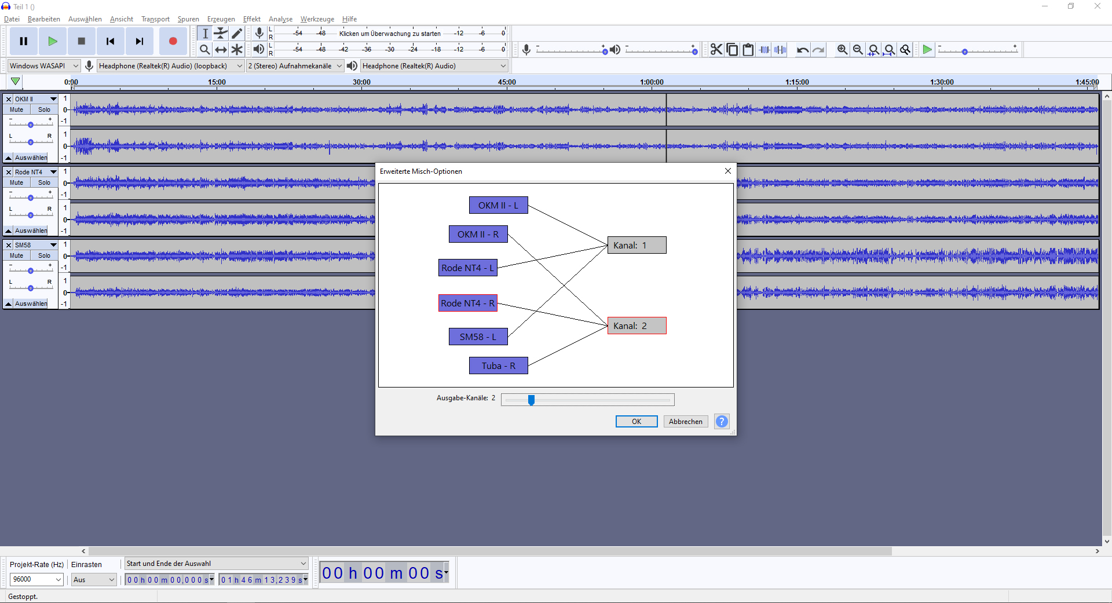Open the OKM II track menu dropdown

pos(53,99)
